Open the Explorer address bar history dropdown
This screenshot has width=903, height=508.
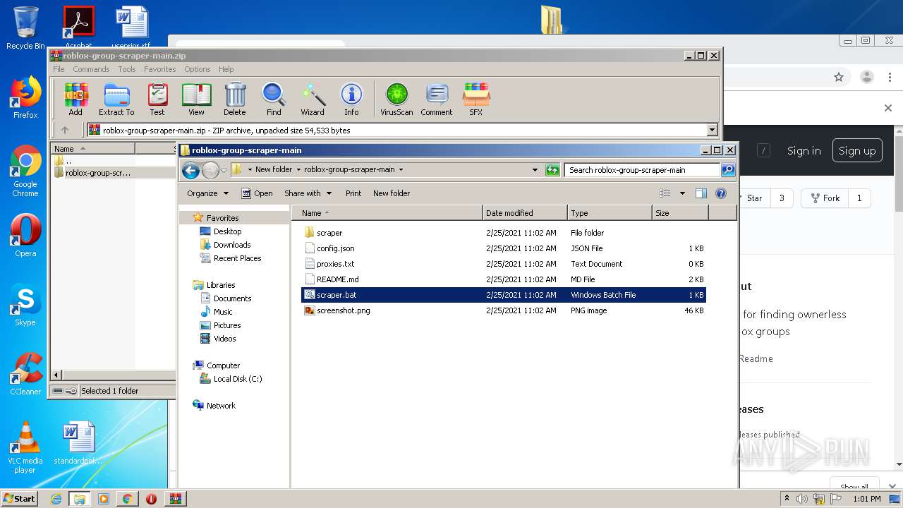tap(535, 170)
